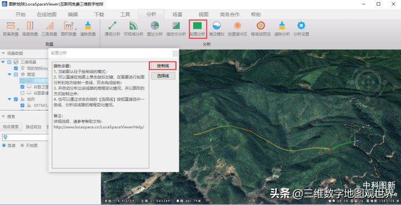Open the 帮助 ribbon tab
Viewport: 401px width, 205px height.
[x=256, y=14]
